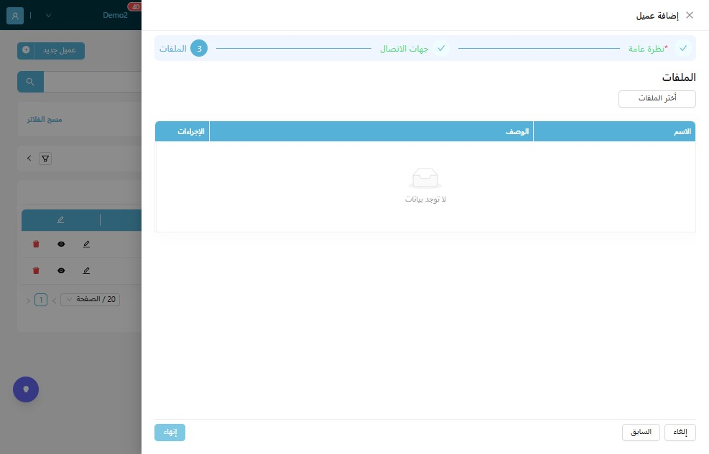View the second row with eye icon

click(x=61, y=271)
